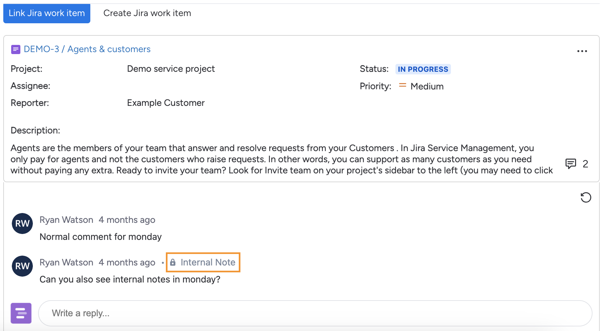This screenshot has height=331, width=603.
Task: Click the comments count speech bubble icon
Action: click(571, 164)
